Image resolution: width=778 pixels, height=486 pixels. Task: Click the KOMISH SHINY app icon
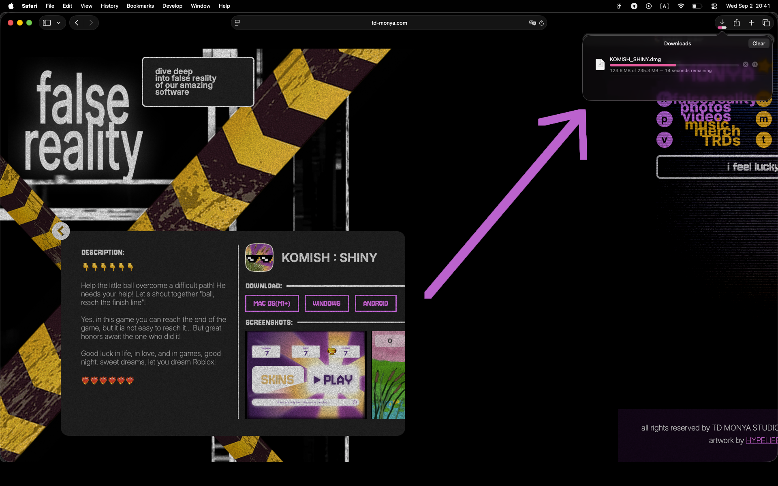click(259, 258)
